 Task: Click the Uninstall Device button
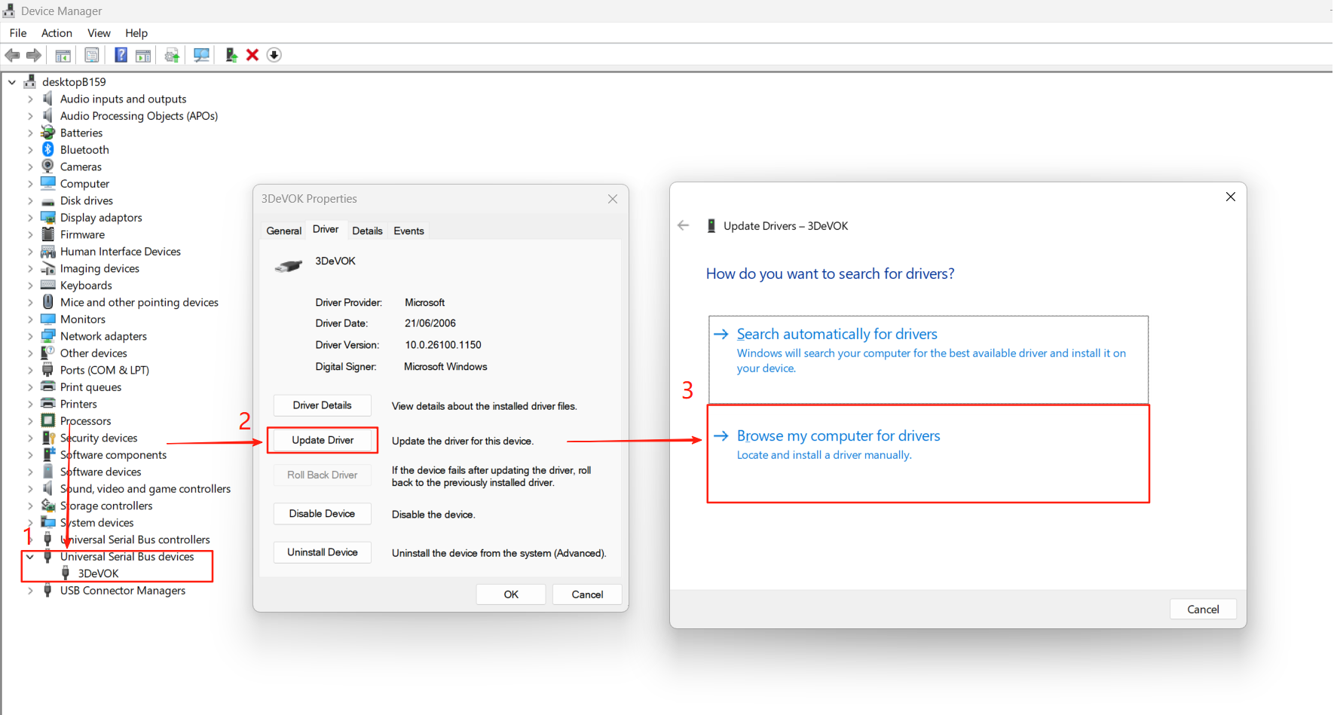tap(323, 552)
